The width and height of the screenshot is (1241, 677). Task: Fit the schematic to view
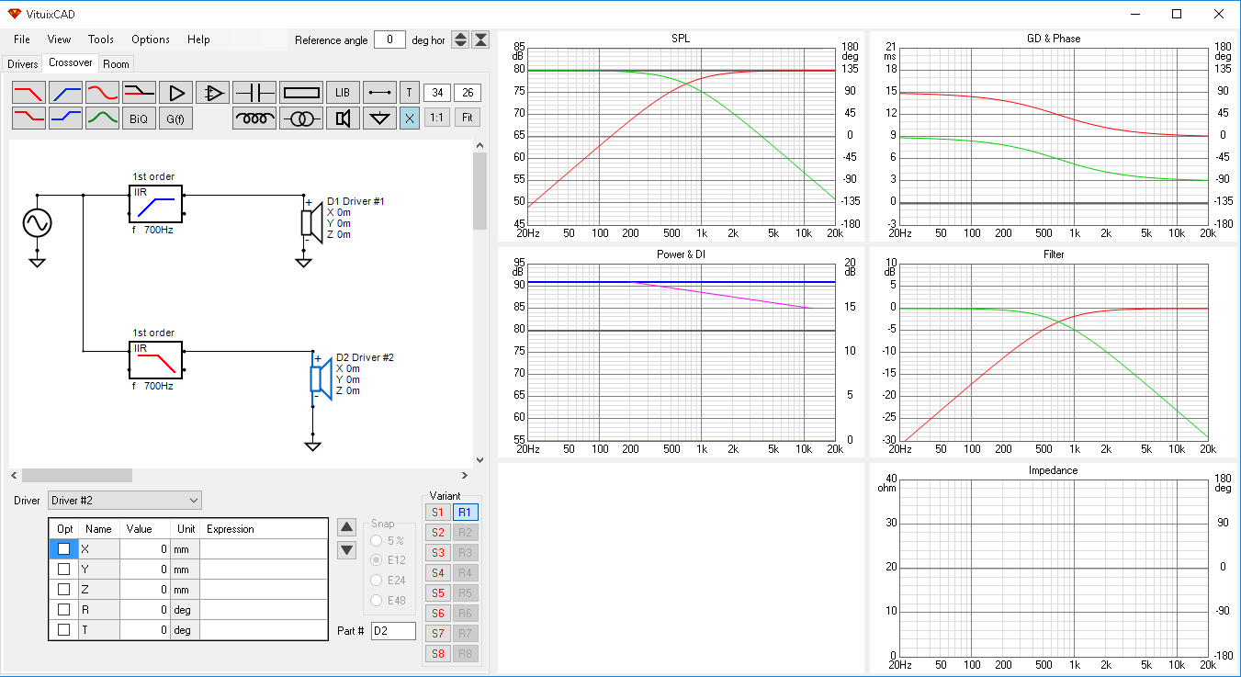coord(468,118)
